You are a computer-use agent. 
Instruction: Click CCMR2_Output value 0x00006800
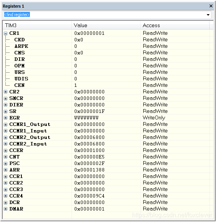coord(89,137)
